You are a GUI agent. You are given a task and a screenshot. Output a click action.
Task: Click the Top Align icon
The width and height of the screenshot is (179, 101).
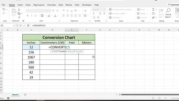tap(63, 11)
